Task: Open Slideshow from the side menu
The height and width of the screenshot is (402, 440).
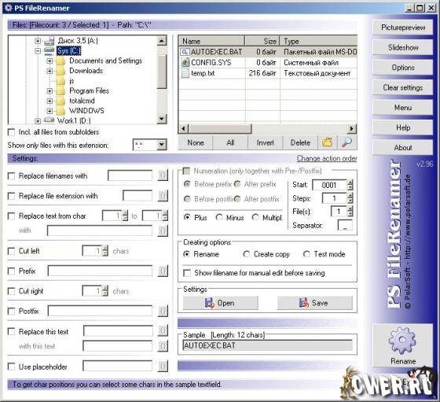Action: (402, 47)
